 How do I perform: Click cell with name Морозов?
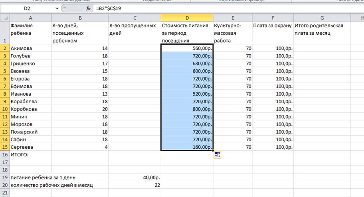point(30,124)
